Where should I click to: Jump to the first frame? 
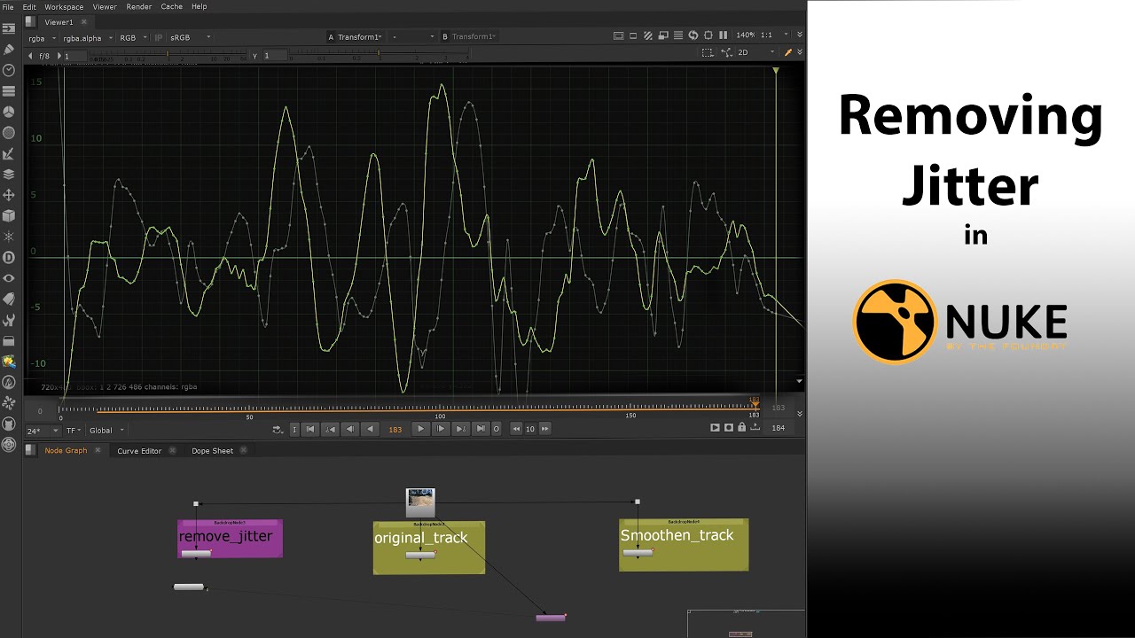309,429
